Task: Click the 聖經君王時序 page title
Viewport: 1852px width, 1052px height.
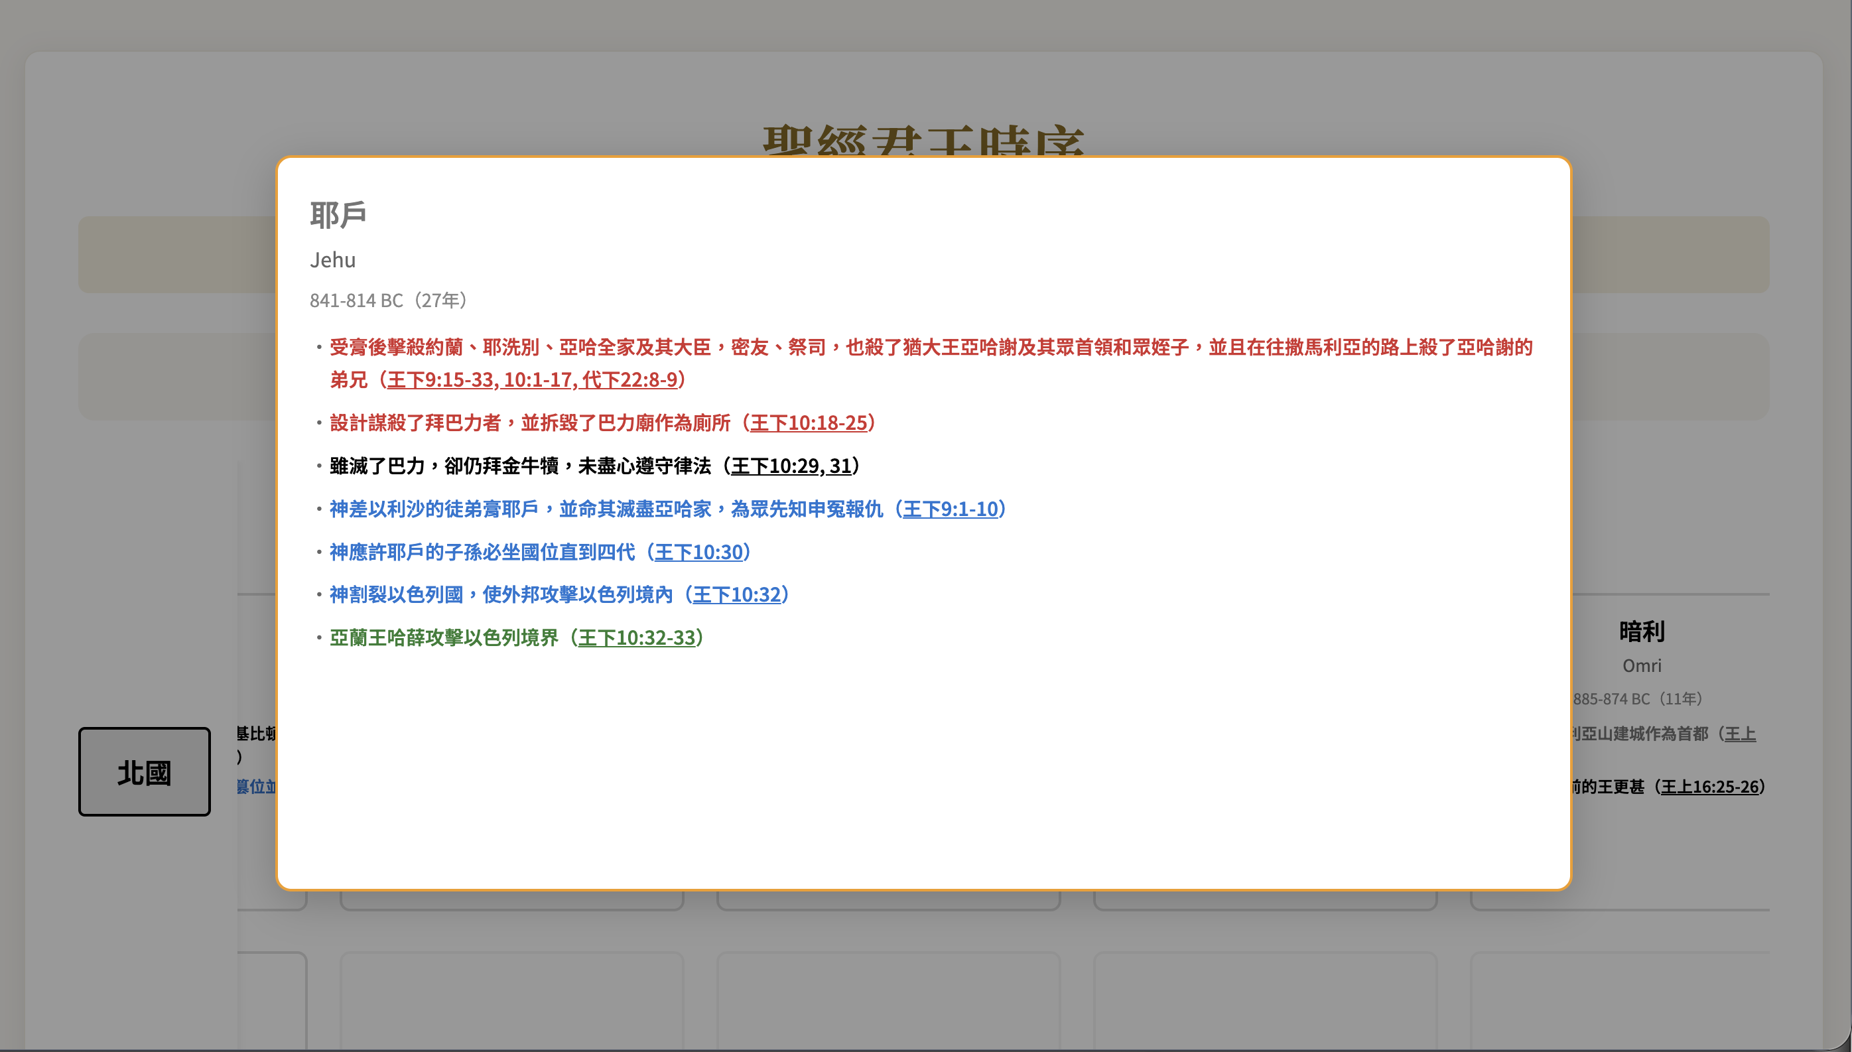Action: (923, 141)
